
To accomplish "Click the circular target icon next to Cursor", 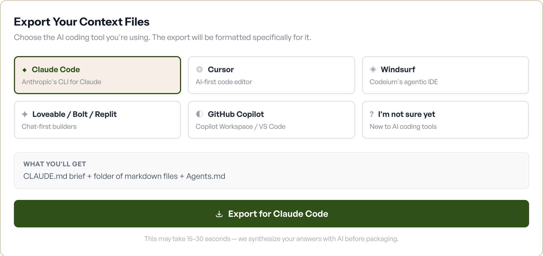I will pos(199,69).
